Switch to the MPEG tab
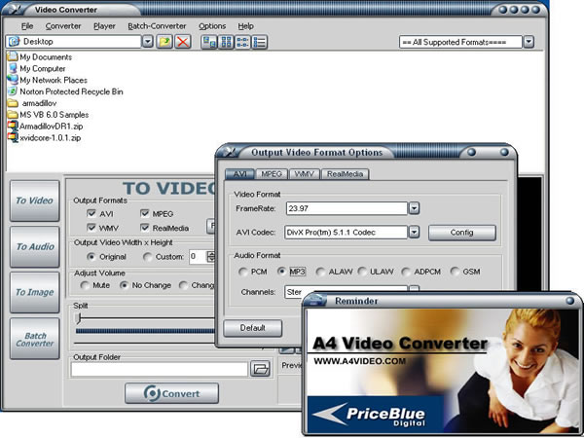584x438 pixels. pos(272,174)
